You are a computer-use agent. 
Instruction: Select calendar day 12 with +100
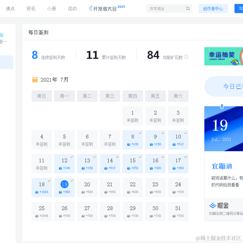pos(64,164)
